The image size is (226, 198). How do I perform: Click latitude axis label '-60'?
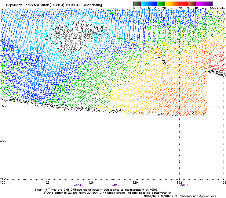point(3,179)
